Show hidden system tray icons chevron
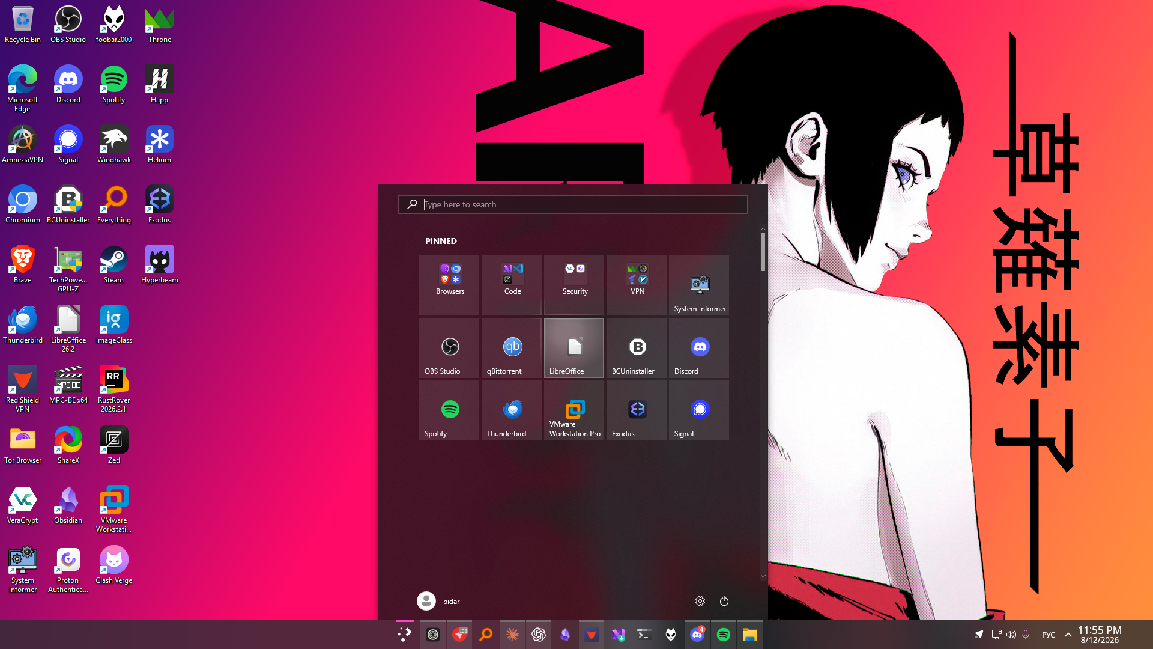The image size is (1153, 649). [x=1068, y=635]
